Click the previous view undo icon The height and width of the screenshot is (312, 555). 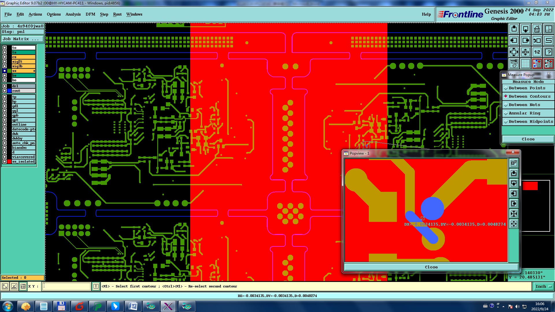[x=537, y=40]
